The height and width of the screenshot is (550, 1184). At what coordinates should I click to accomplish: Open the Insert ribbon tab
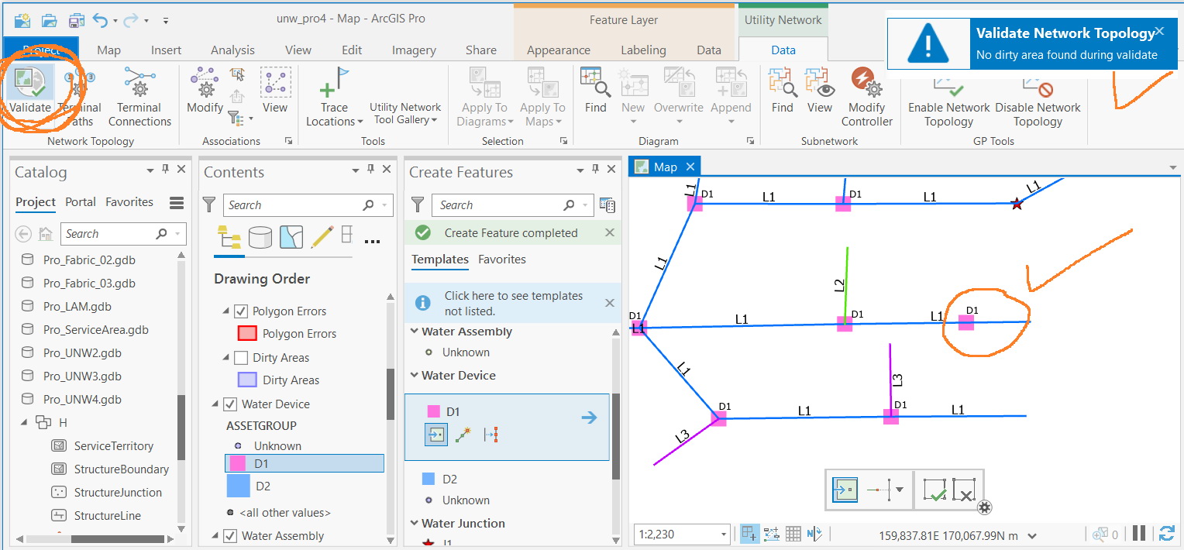tap(166, 50)
